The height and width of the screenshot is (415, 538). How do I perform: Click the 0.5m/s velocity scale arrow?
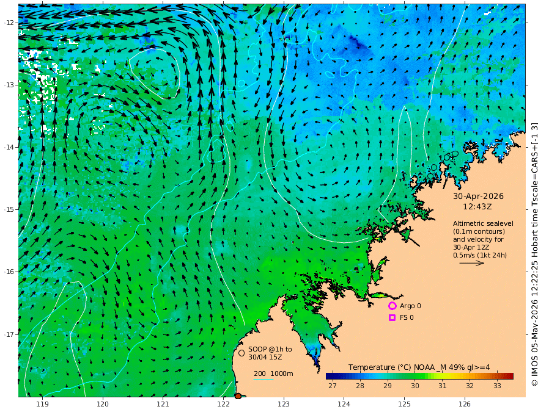coord(472,263)
